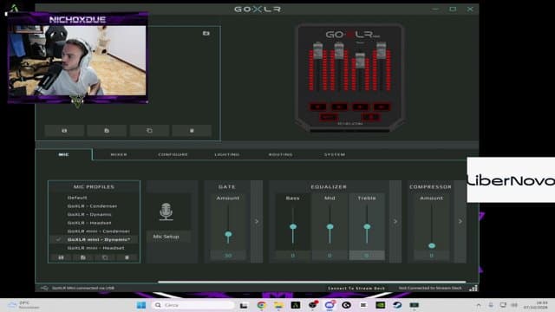The height and width of the screenshot is (312, 555).
Task: Open the Configure tab
Action: 173,154
